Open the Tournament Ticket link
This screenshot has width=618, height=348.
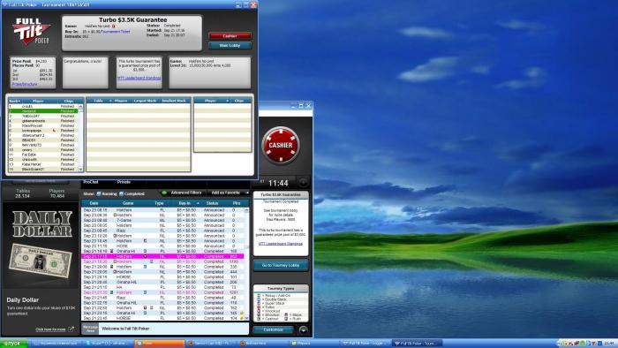(115, 32)
